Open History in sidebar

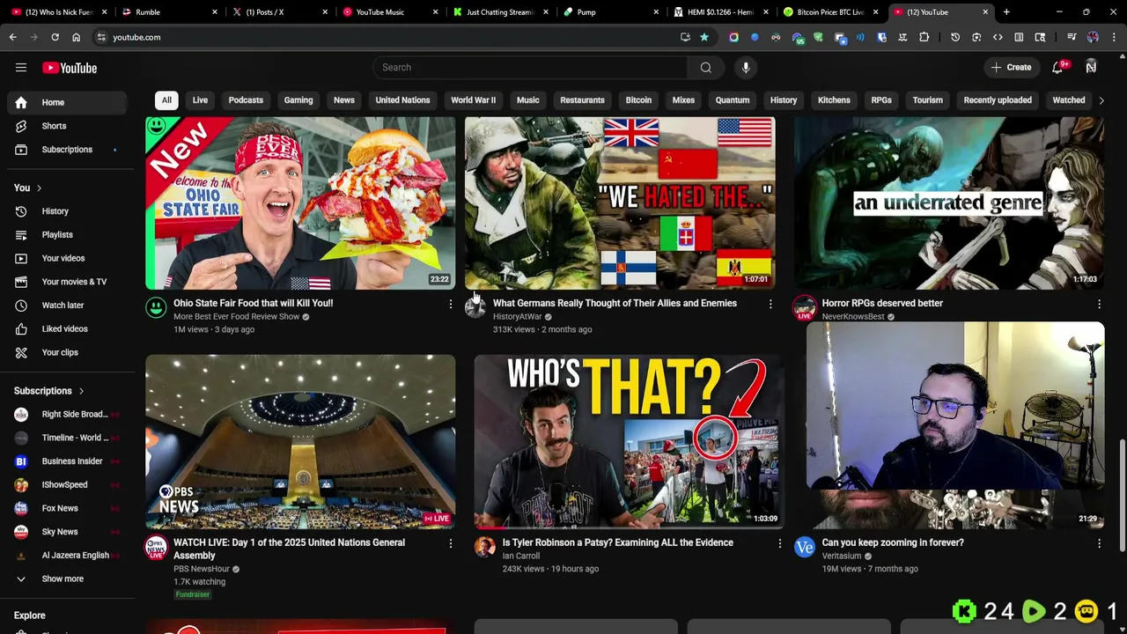click(x=67, y=211)
